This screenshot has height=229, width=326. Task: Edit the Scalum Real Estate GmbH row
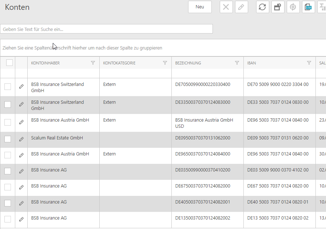coord(21,139)
